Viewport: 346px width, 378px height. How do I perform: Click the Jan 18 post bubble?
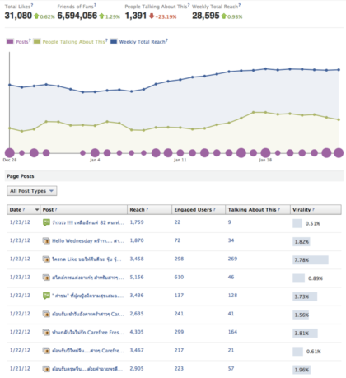coord(265,153)
